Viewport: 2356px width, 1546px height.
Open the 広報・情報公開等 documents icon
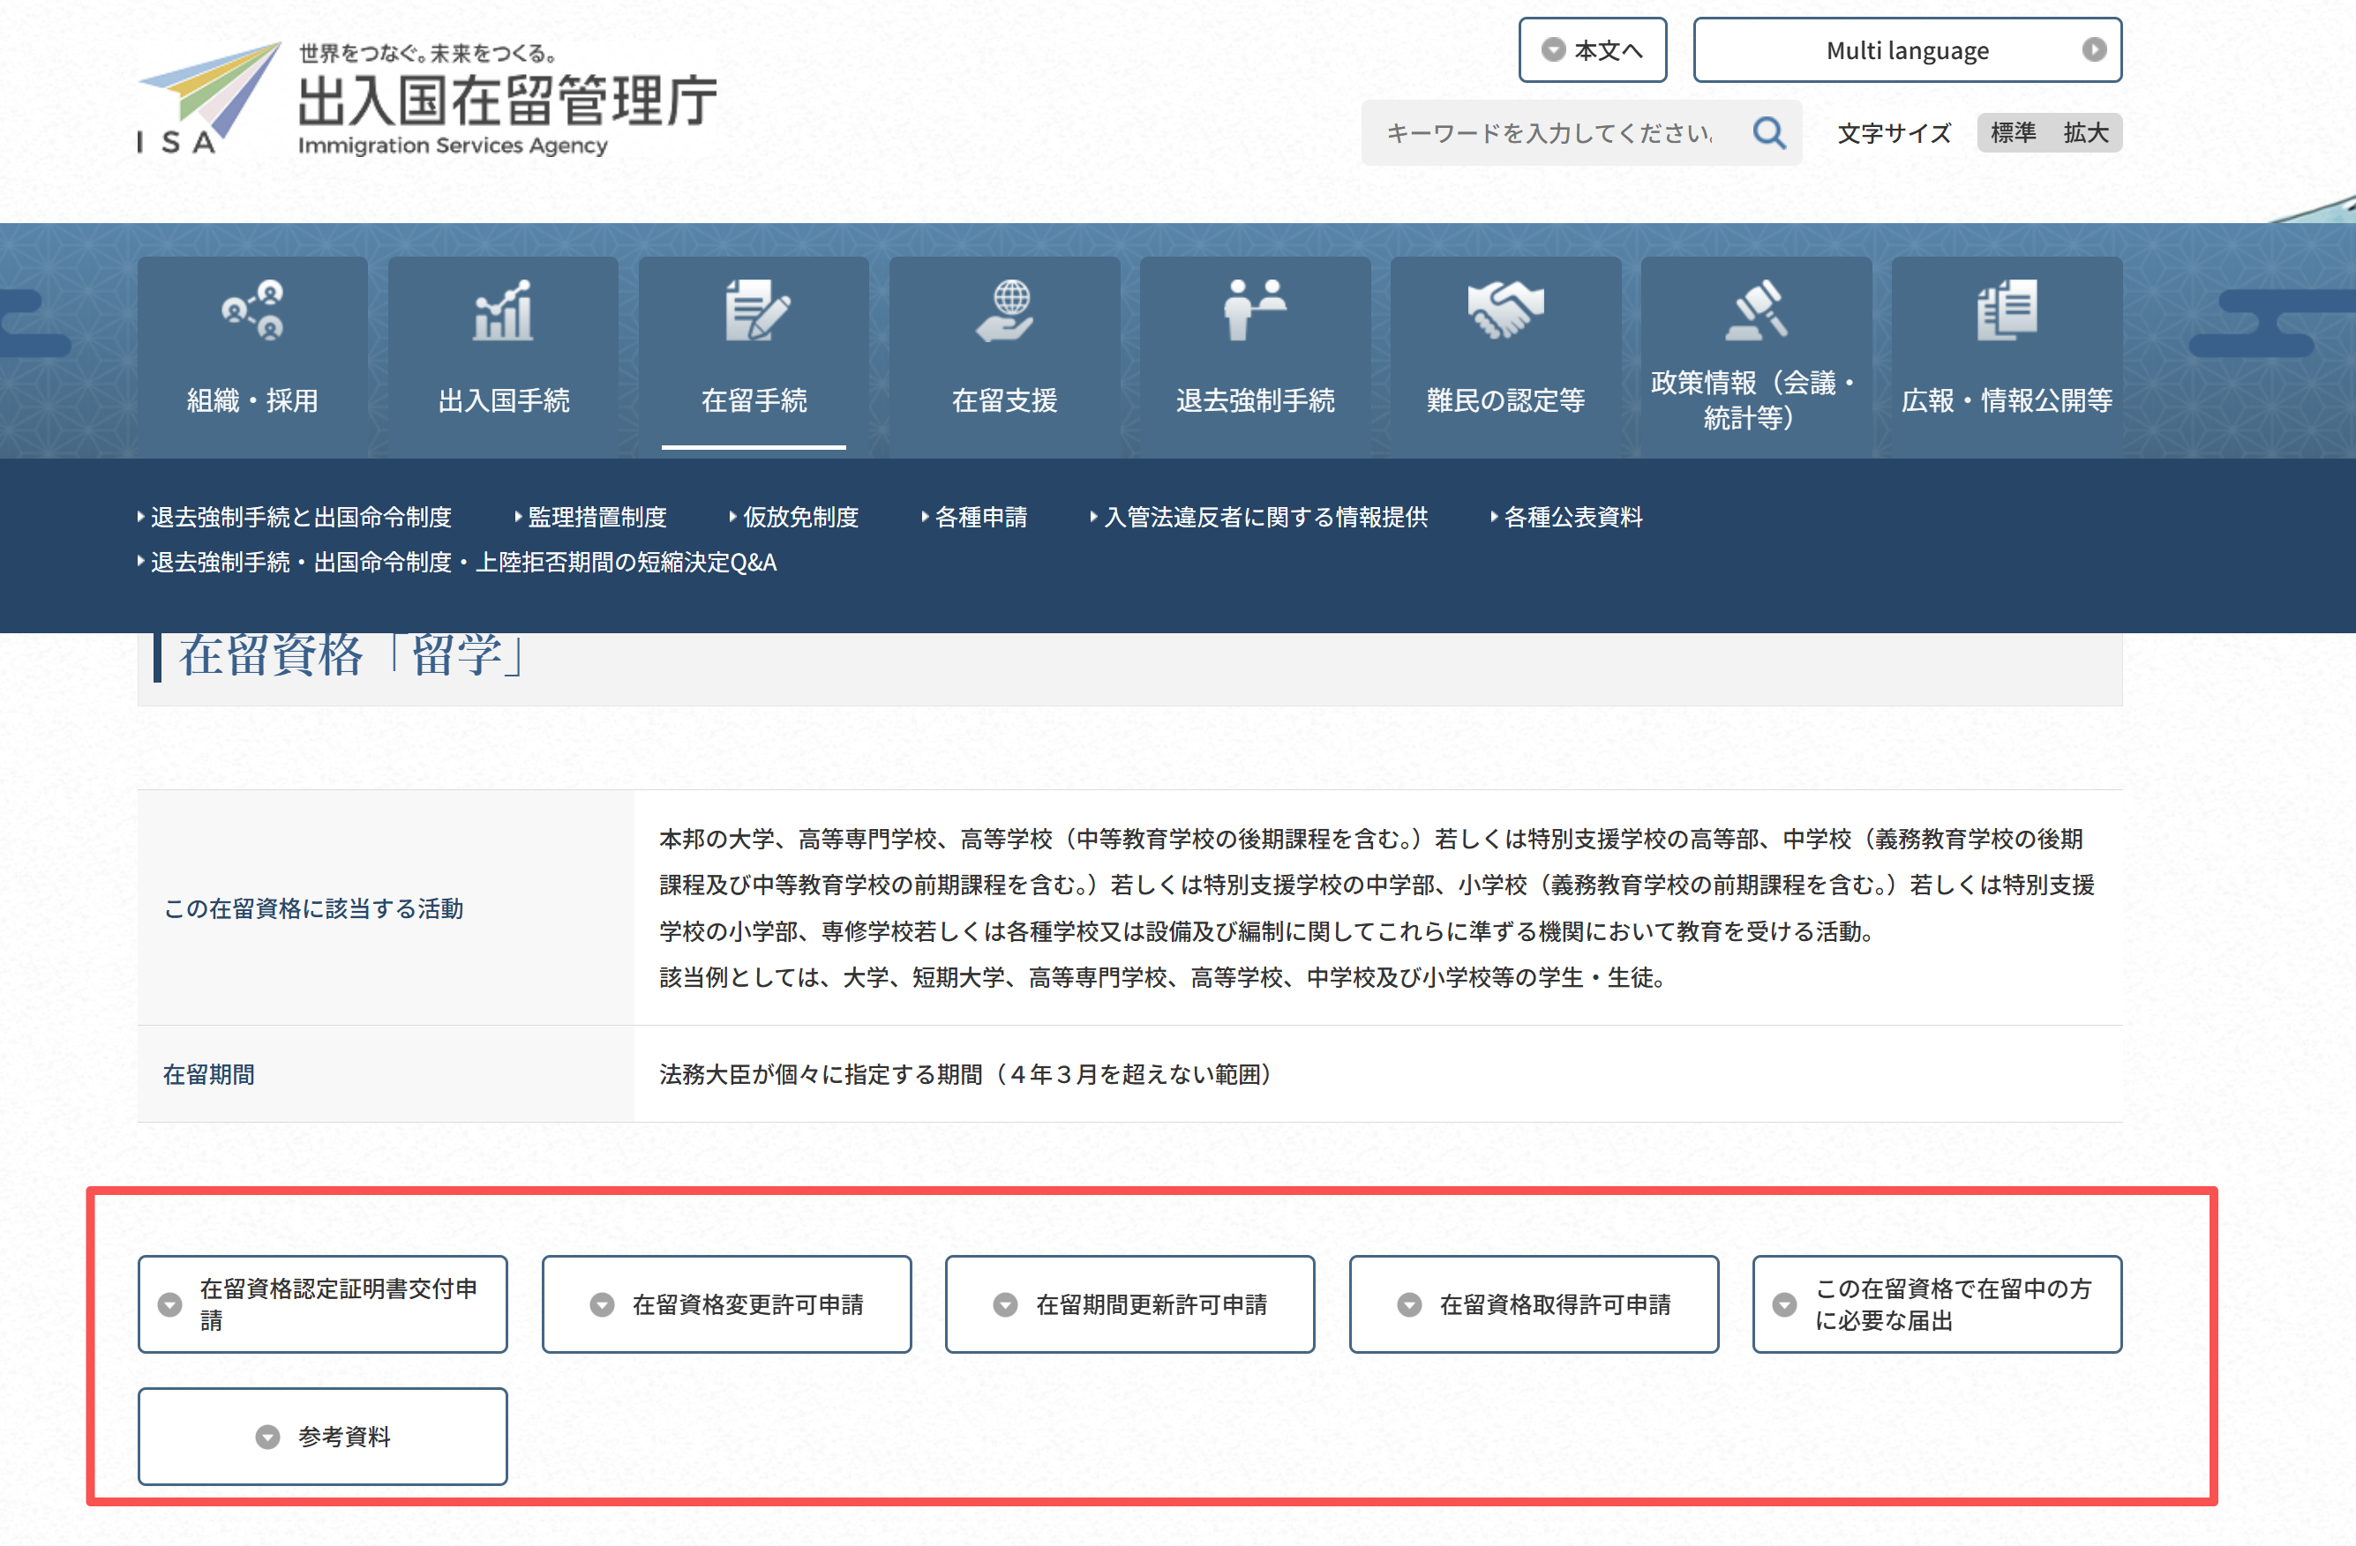tap(2006, 310)
